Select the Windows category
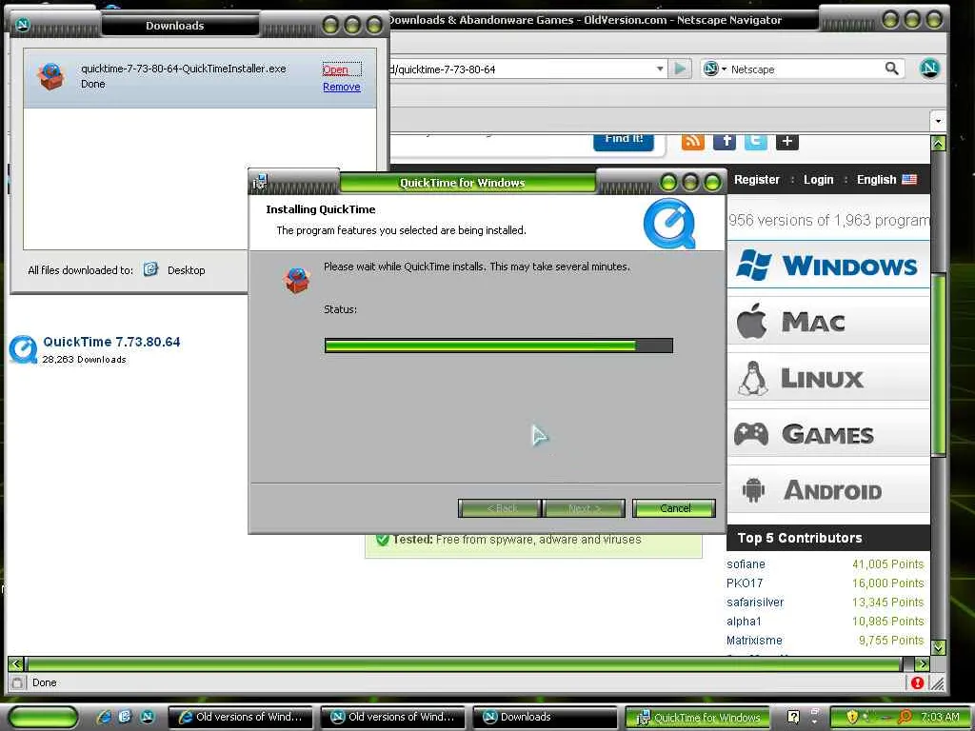This screenshot has height=731, width=975. pyautogui.click(x=828, y=265)
